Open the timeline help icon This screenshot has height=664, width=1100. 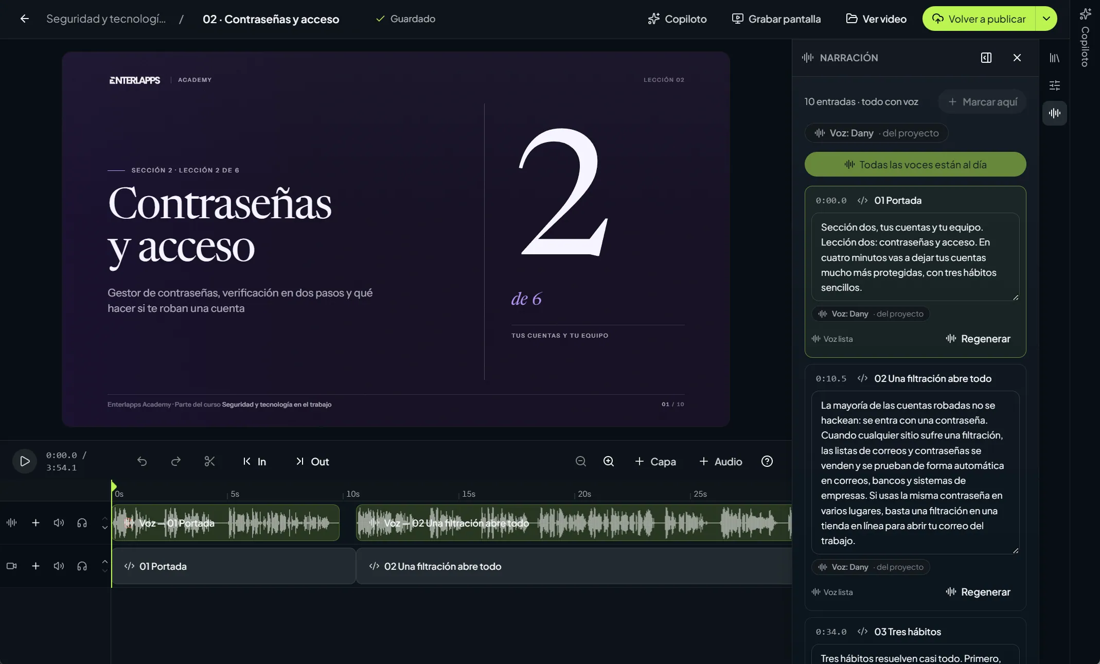767,462
